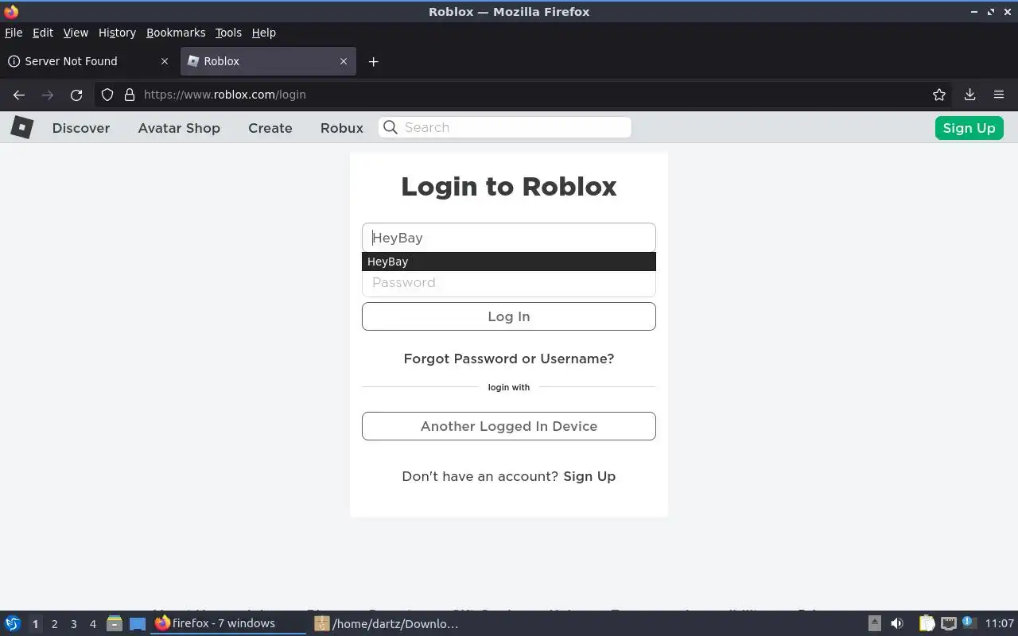Open Avatar Shop in Roblox navbar

click(x=179, y=128)
